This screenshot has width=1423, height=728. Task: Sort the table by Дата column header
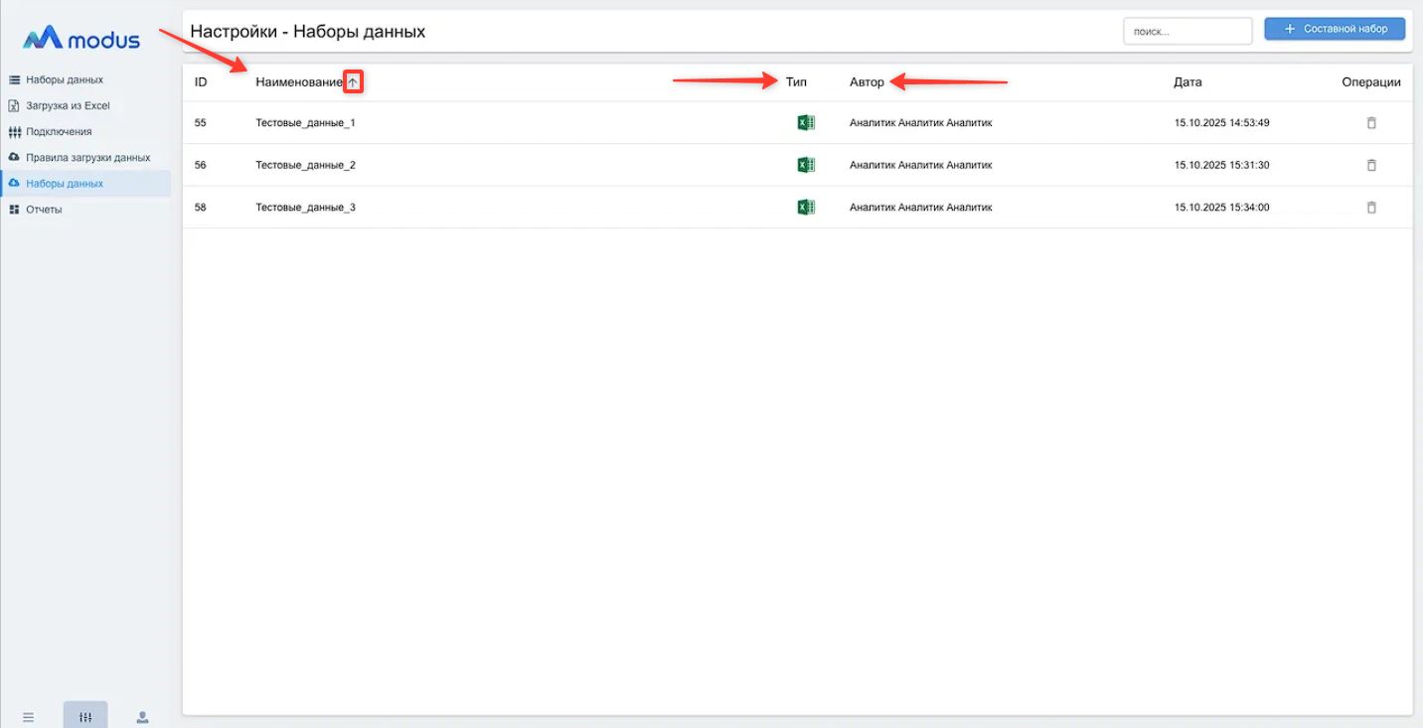[x=1187, y=82]
